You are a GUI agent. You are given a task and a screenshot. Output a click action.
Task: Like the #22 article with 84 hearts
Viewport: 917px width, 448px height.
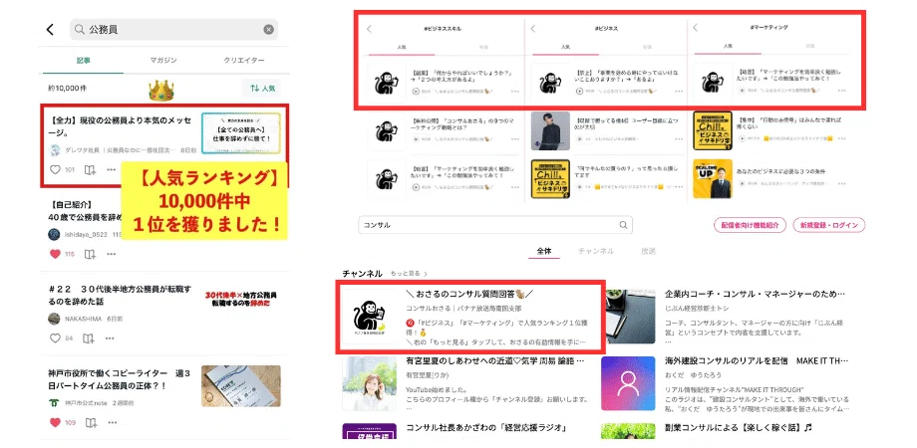point(55,338)
